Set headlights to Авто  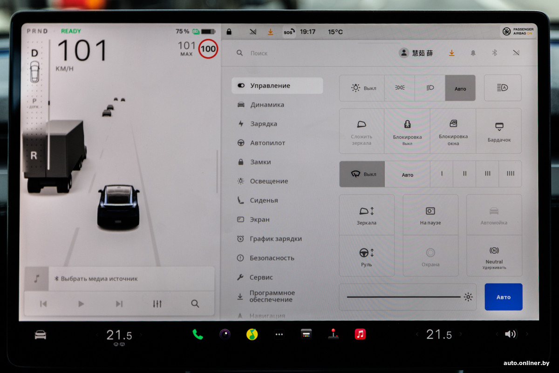click(x=460, y=88)
